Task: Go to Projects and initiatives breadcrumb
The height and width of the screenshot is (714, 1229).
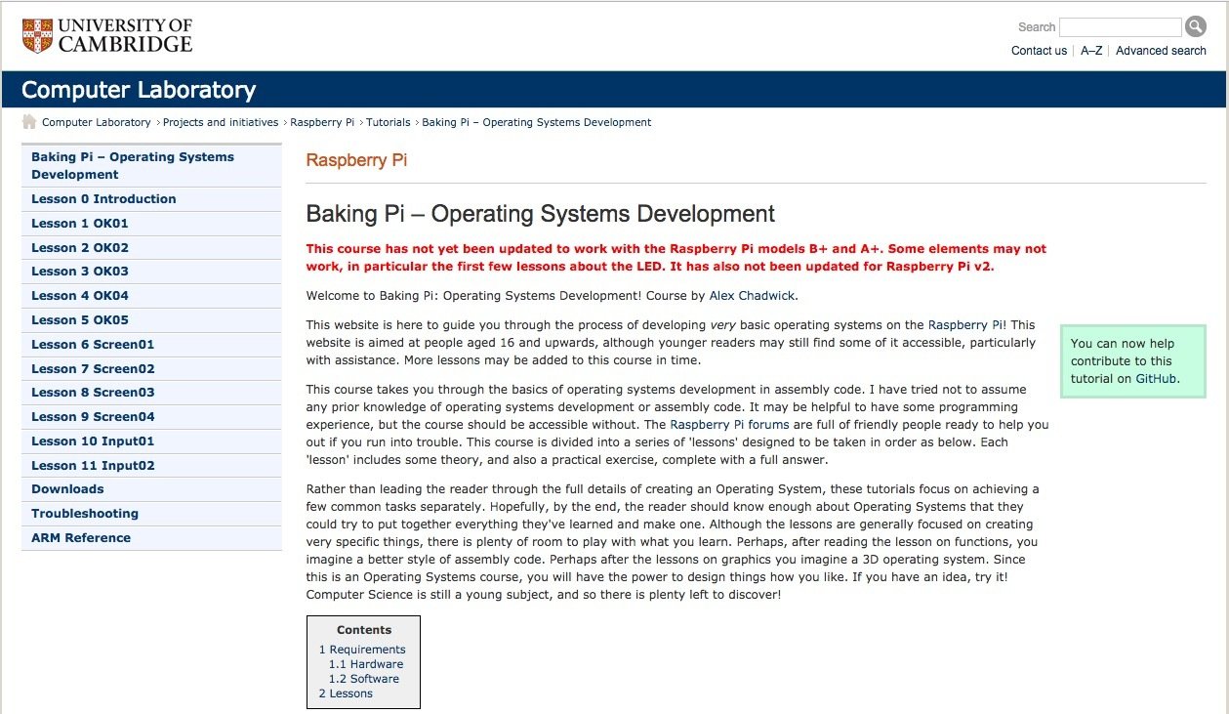Action: point(221,122)
